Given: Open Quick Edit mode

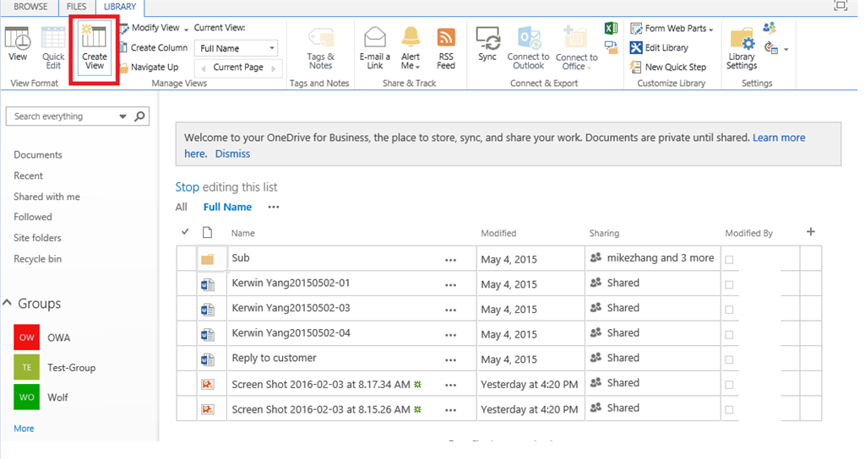Looking at the screenshot, I should [53, 47].
